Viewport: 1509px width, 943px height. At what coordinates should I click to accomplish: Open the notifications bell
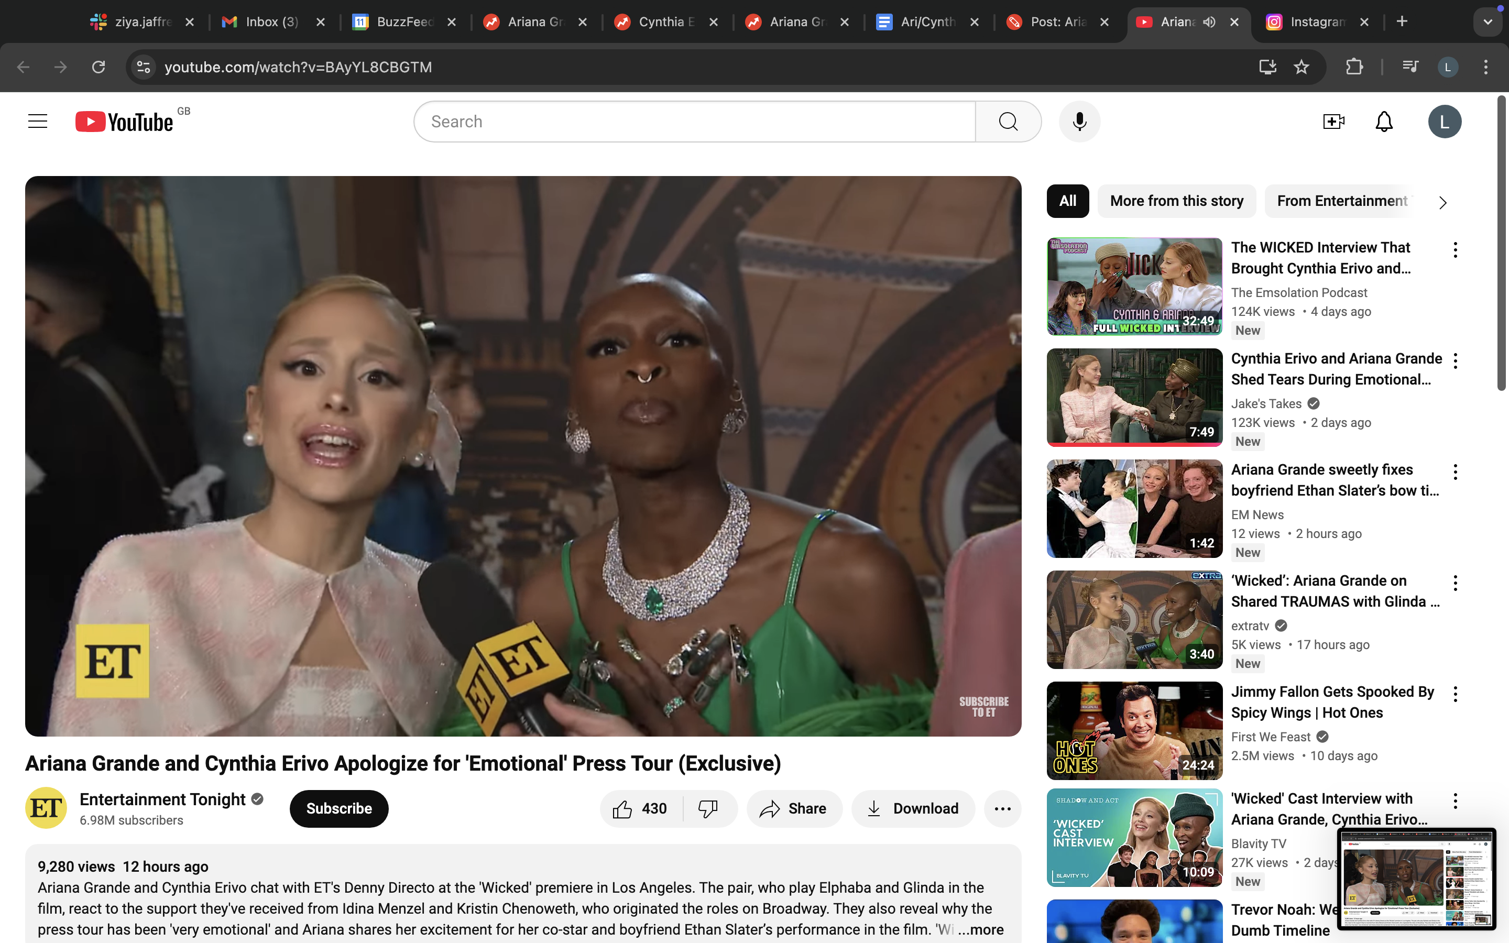(x=1384, y=122)
